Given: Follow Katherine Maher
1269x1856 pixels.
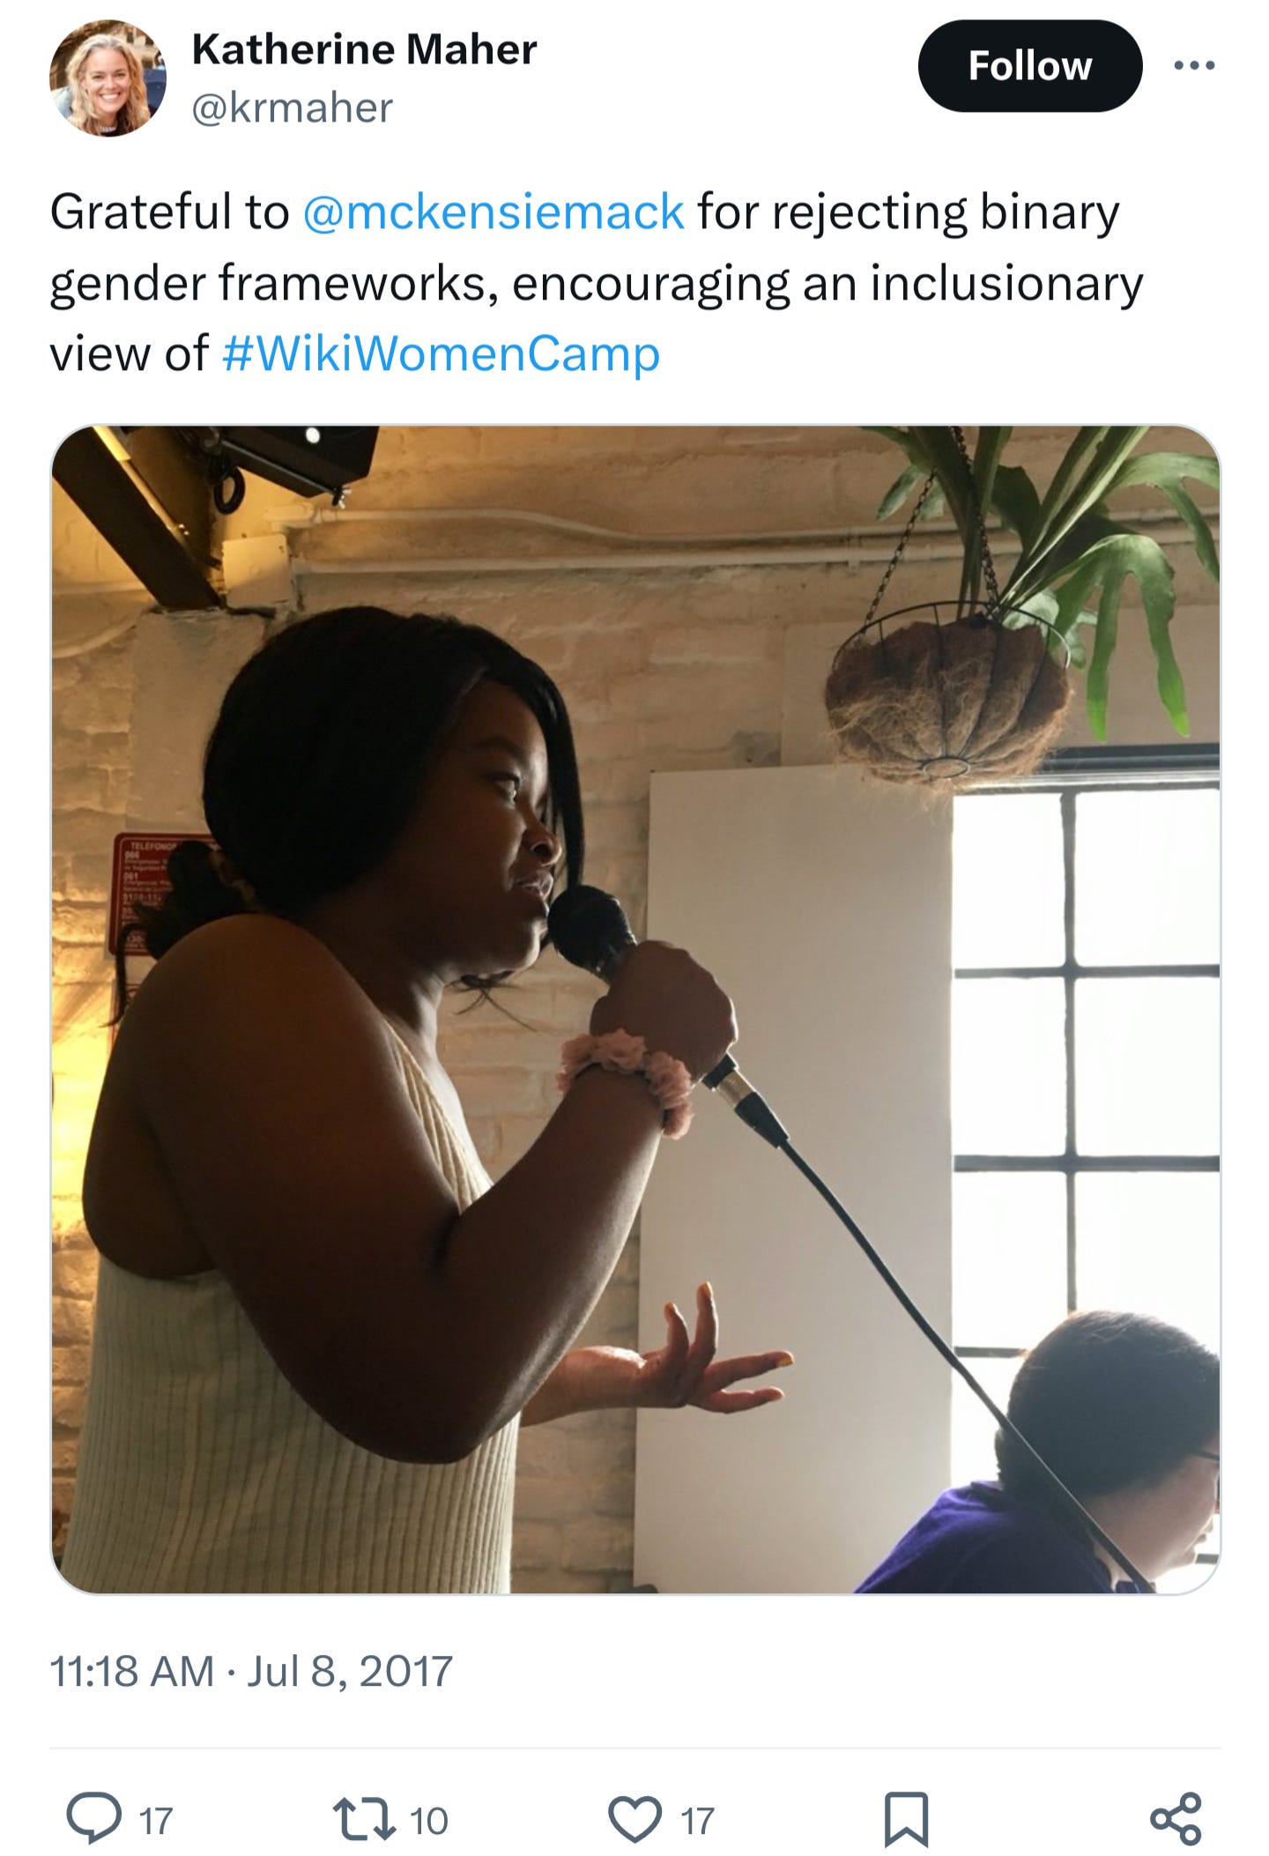Looking at the screenshot, I should pos(1029,66).
